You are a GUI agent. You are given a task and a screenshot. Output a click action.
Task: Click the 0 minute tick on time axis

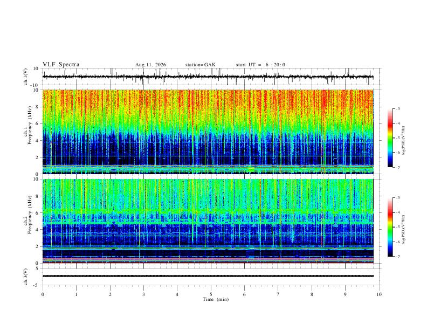(43, 294)
